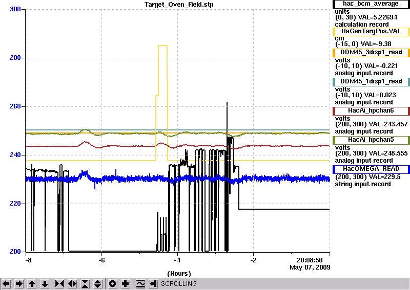The width and height of the screenshot is (410, 290).
Task: Pan the graph up with up arrow
Action: click(32, 284)
